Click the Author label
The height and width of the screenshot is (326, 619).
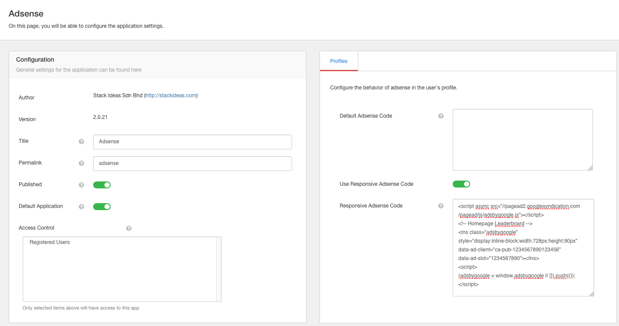pyautogui.click(x=27, y=98)
